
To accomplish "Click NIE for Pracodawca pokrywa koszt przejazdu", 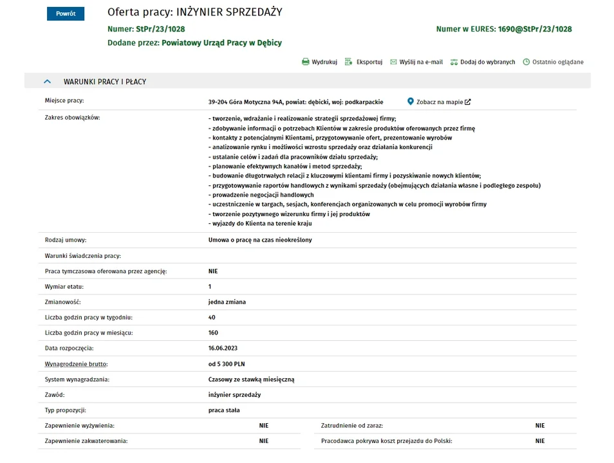I will click(540, 440).
